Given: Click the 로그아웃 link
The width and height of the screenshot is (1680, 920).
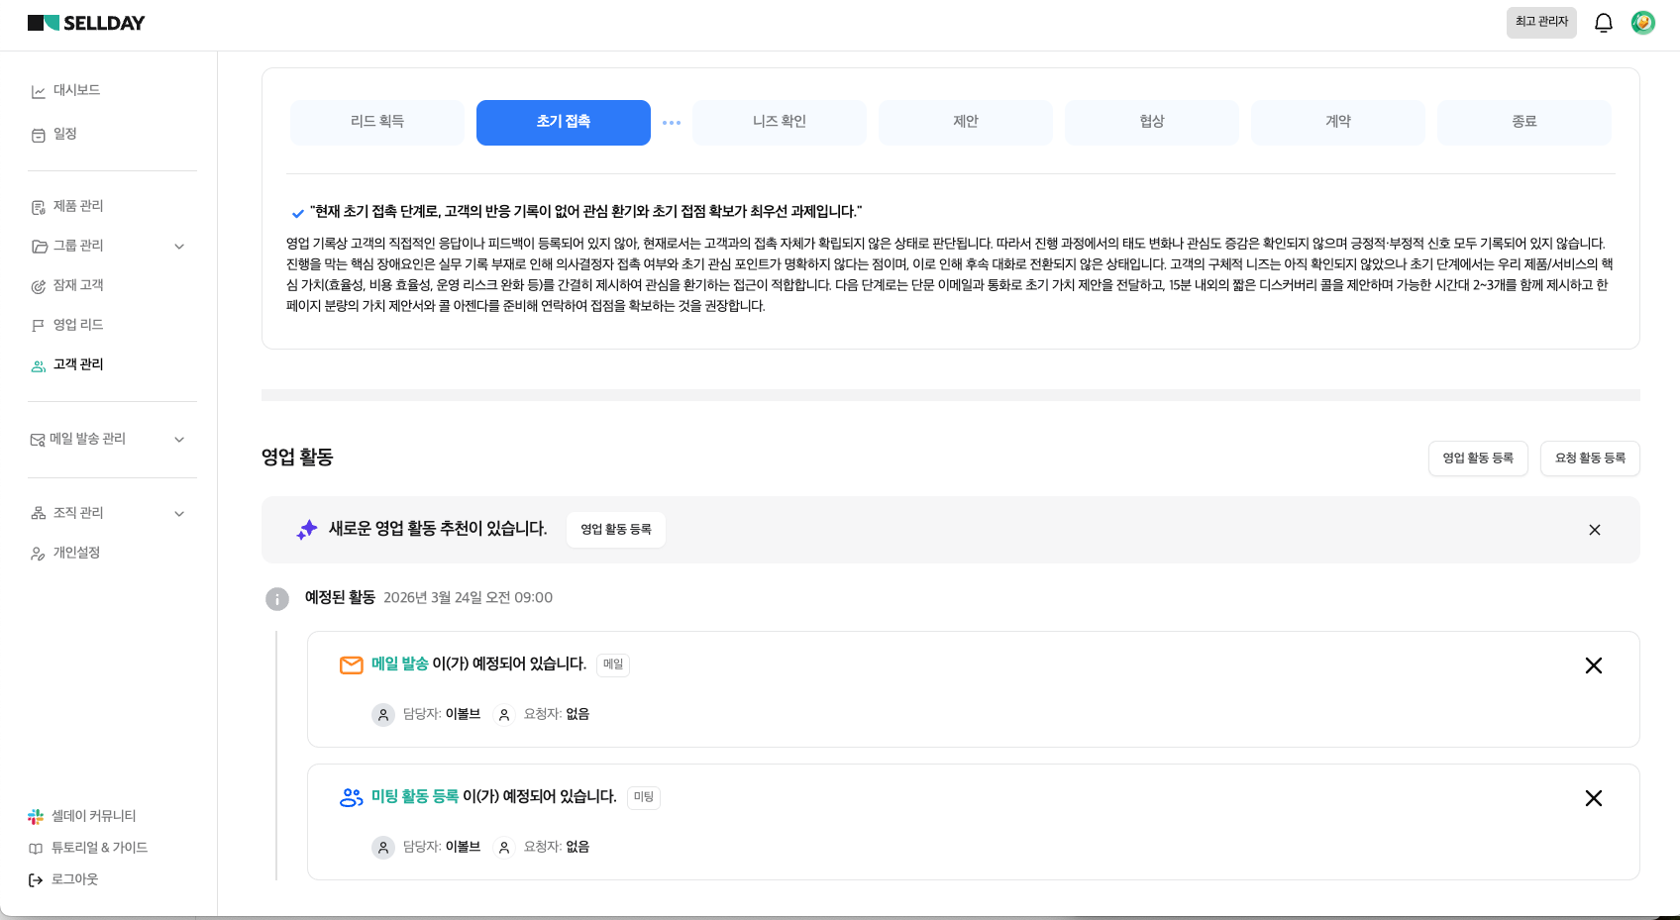Looking at the screenshot, I should (x=74, y=879).
